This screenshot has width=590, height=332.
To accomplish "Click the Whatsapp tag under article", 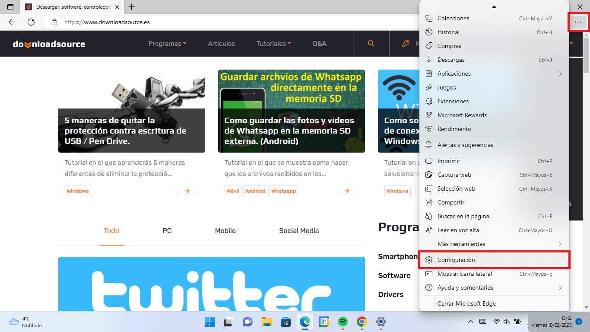I will 283,191.
